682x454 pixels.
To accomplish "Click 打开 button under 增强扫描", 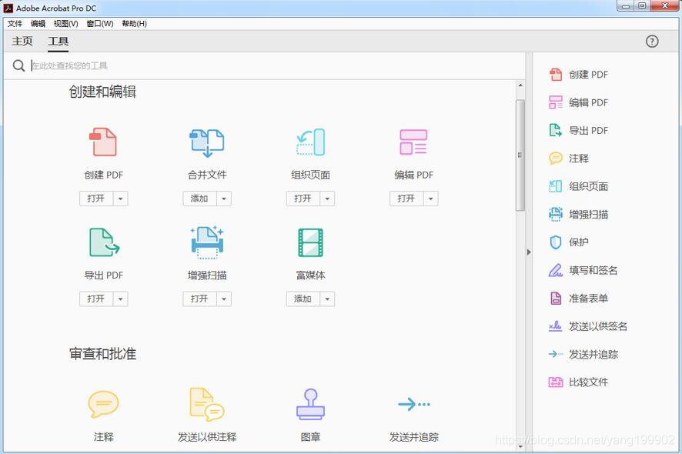I will click(x=199, y=299).
